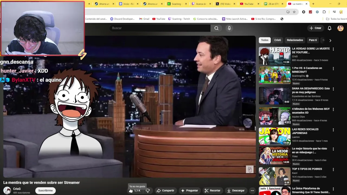Open 'DANA HA DESAPARECIDO' video title
This screenshot has width=347, height=195.
coord(311,90)
